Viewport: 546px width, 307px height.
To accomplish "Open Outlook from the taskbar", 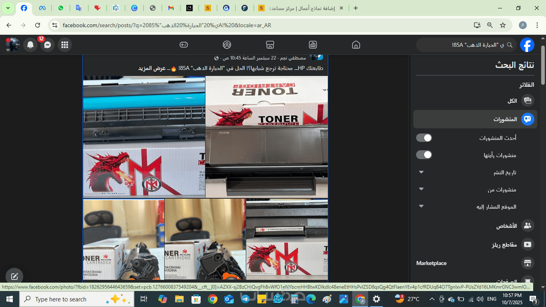I will (x=229, y=299).
